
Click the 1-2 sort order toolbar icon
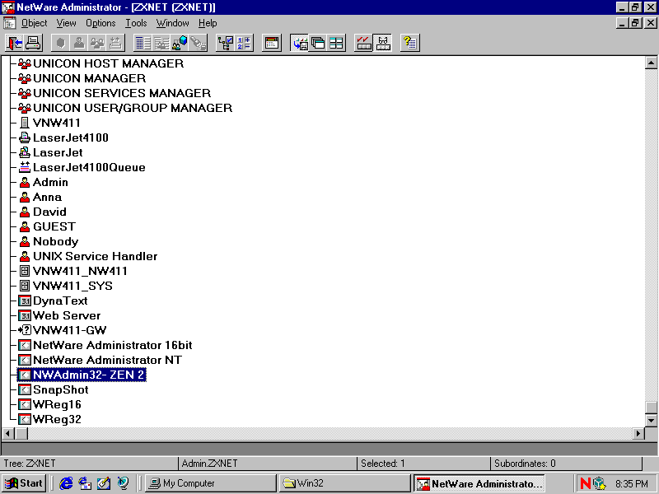pos(244,43)
